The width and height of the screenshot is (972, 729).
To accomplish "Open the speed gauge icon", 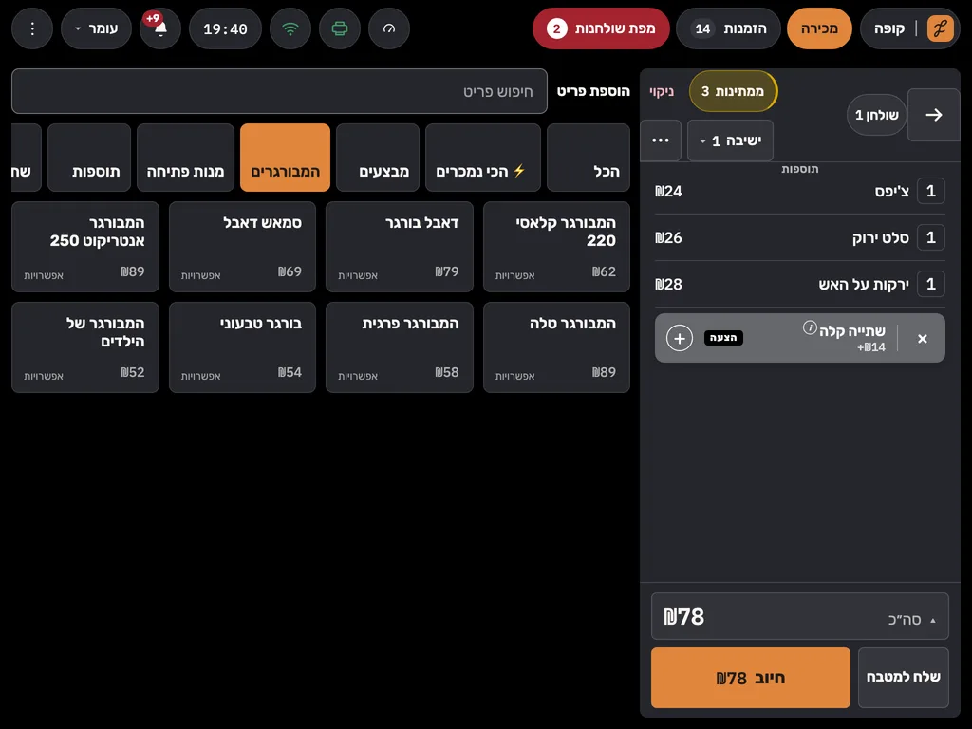I will point(388,28).
